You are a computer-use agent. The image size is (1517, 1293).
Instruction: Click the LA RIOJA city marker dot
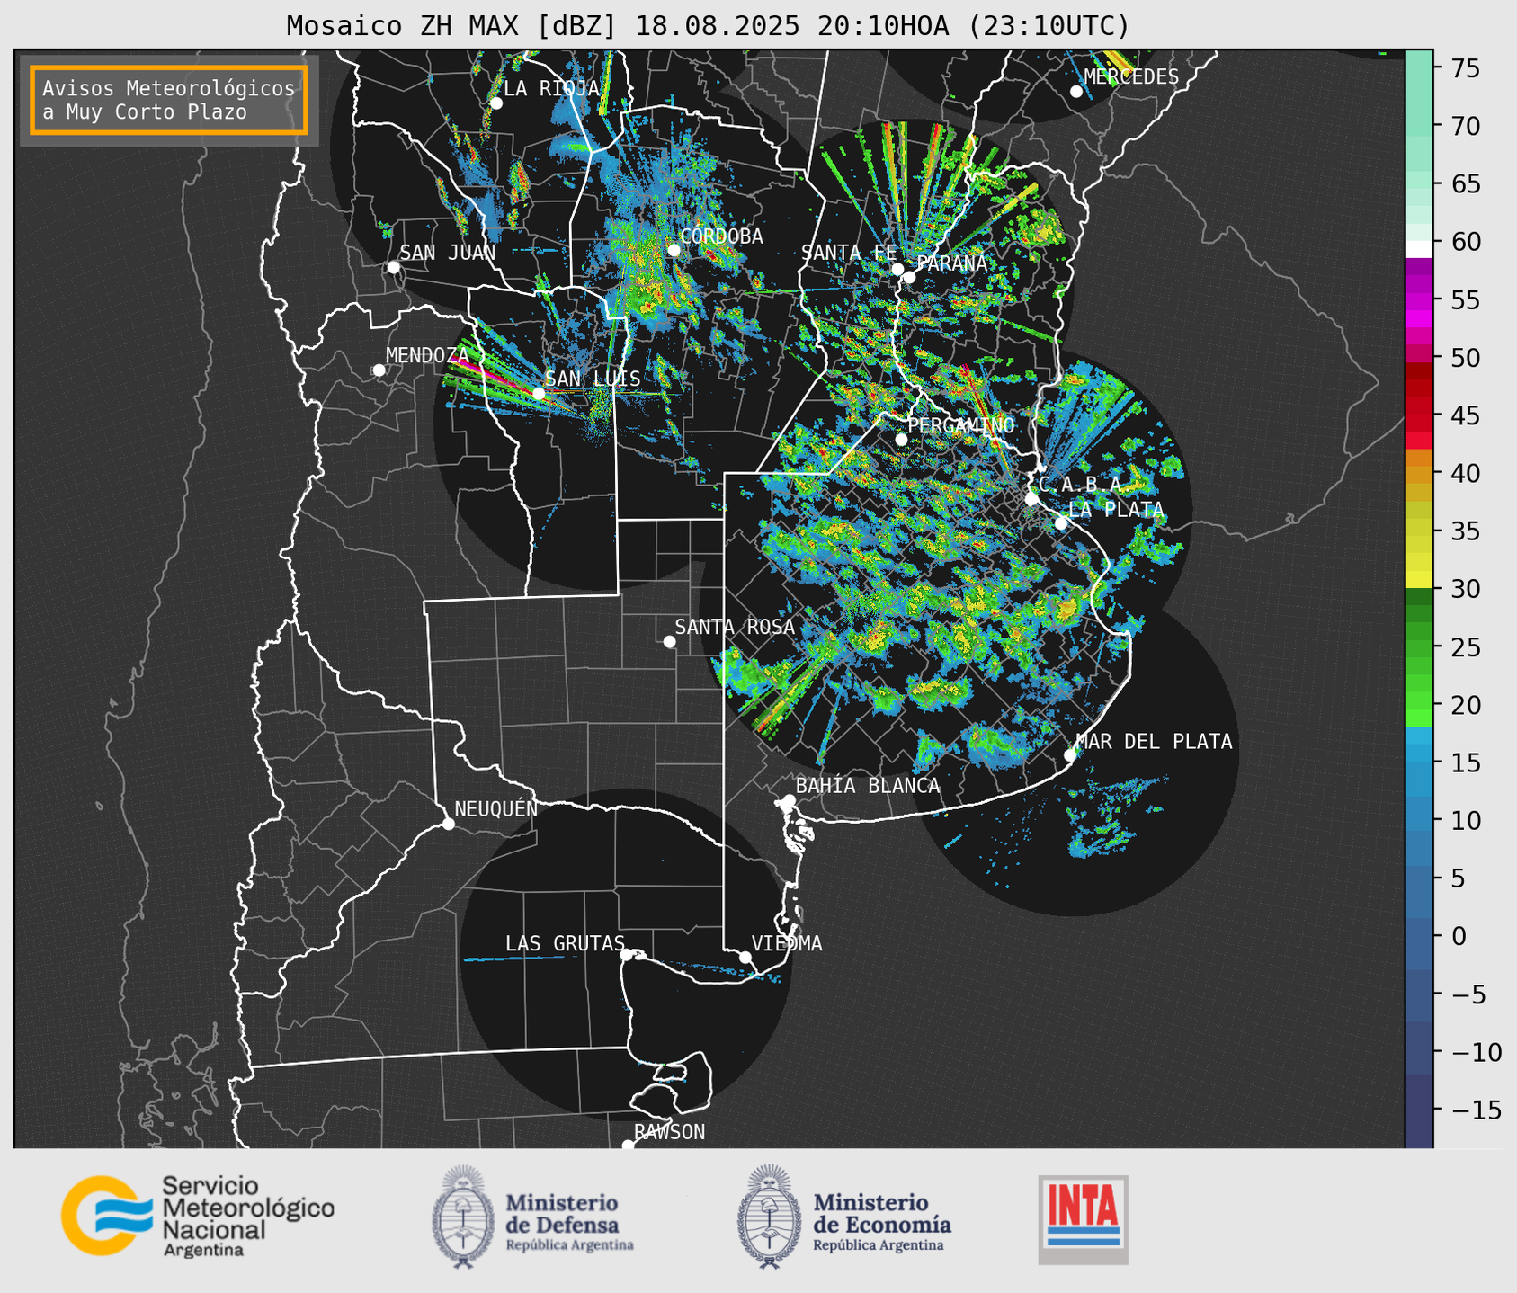point(496,103)
